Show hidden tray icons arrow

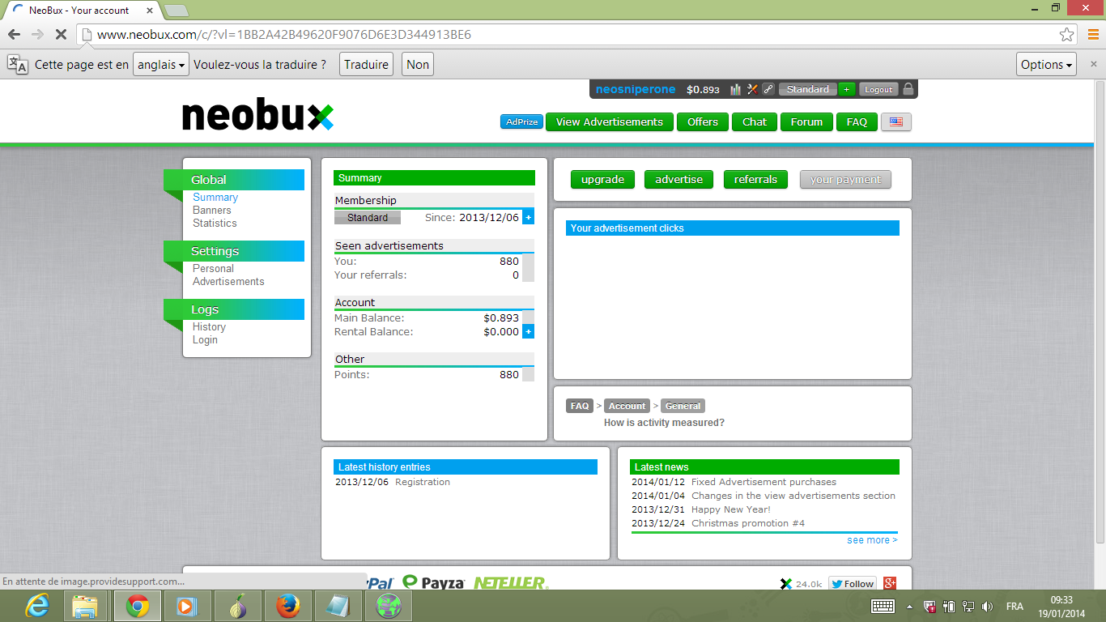coord(909,606)
